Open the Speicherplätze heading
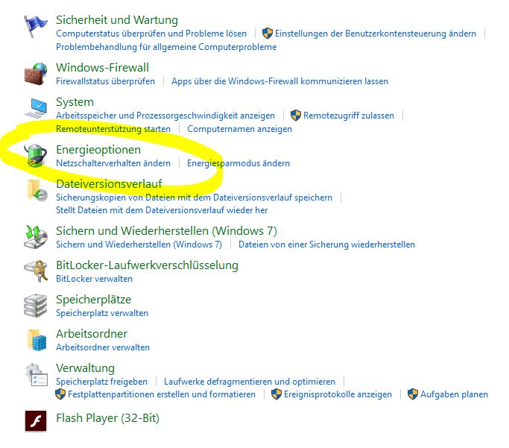Viewport: 509px width, 448px height. point(93,300)
